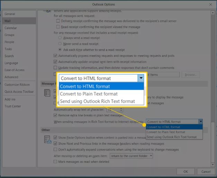
Task: Click the wrap text character spinner arrows
Action: (x=121, y=109)
